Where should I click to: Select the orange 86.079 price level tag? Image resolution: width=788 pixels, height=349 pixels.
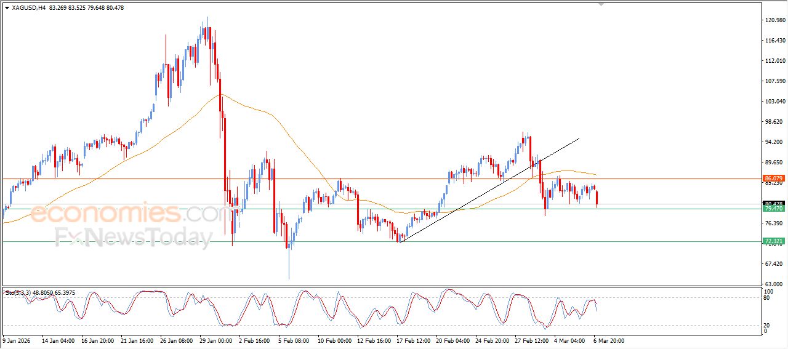click(x=774, y=179)
